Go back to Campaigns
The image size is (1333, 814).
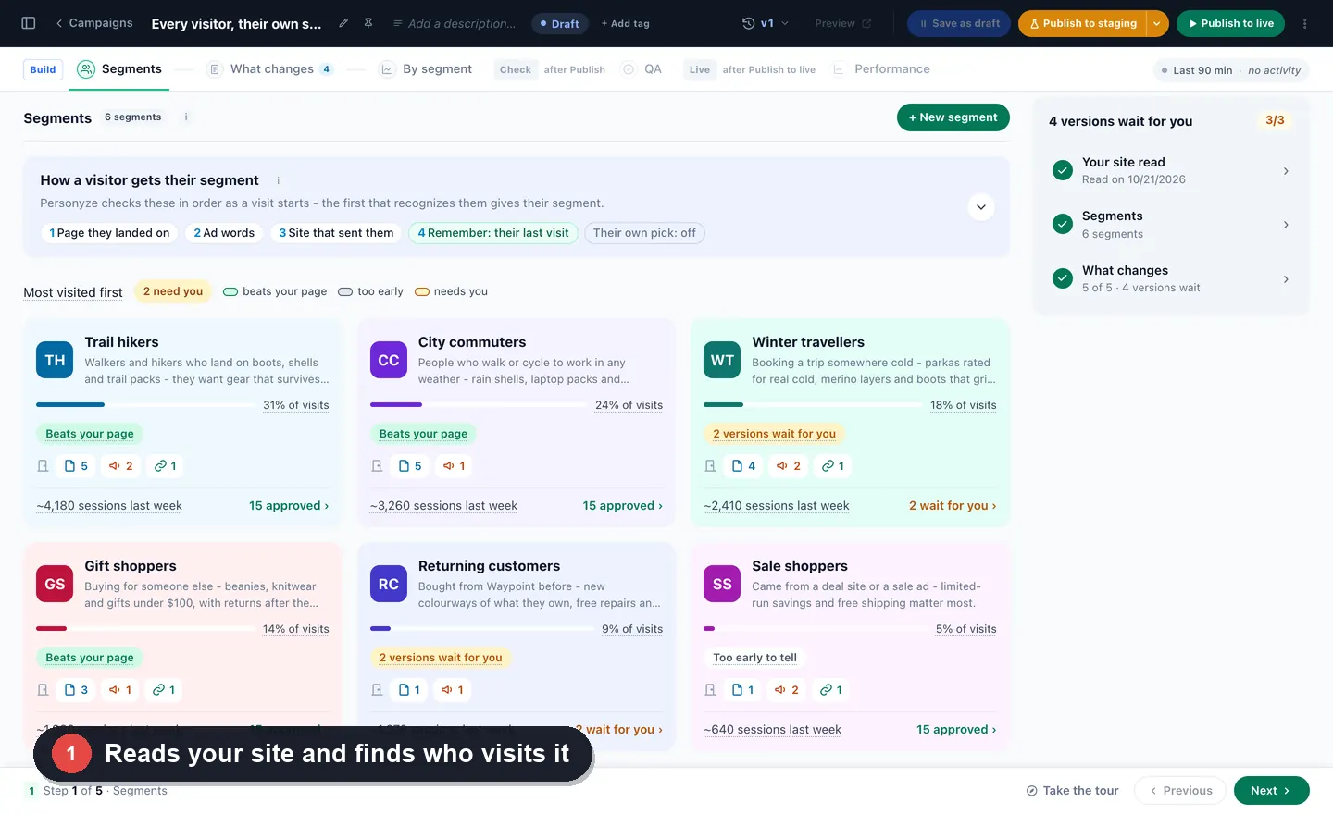coord(93,23)
